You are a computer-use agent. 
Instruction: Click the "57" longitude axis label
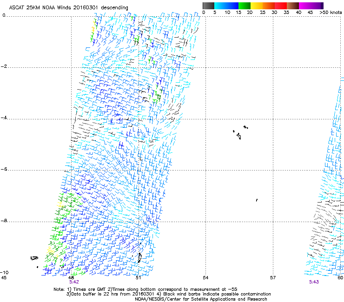click(x=273, y=278)
